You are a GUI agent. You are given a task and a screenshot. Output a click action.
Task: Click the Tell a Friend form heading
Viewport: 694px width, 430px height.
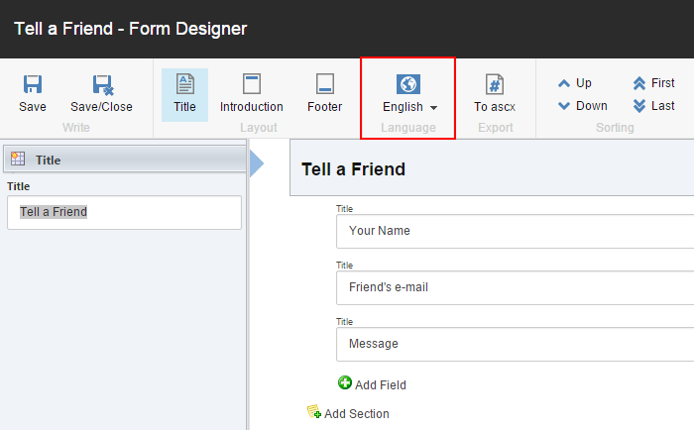(x=353, y=169)
